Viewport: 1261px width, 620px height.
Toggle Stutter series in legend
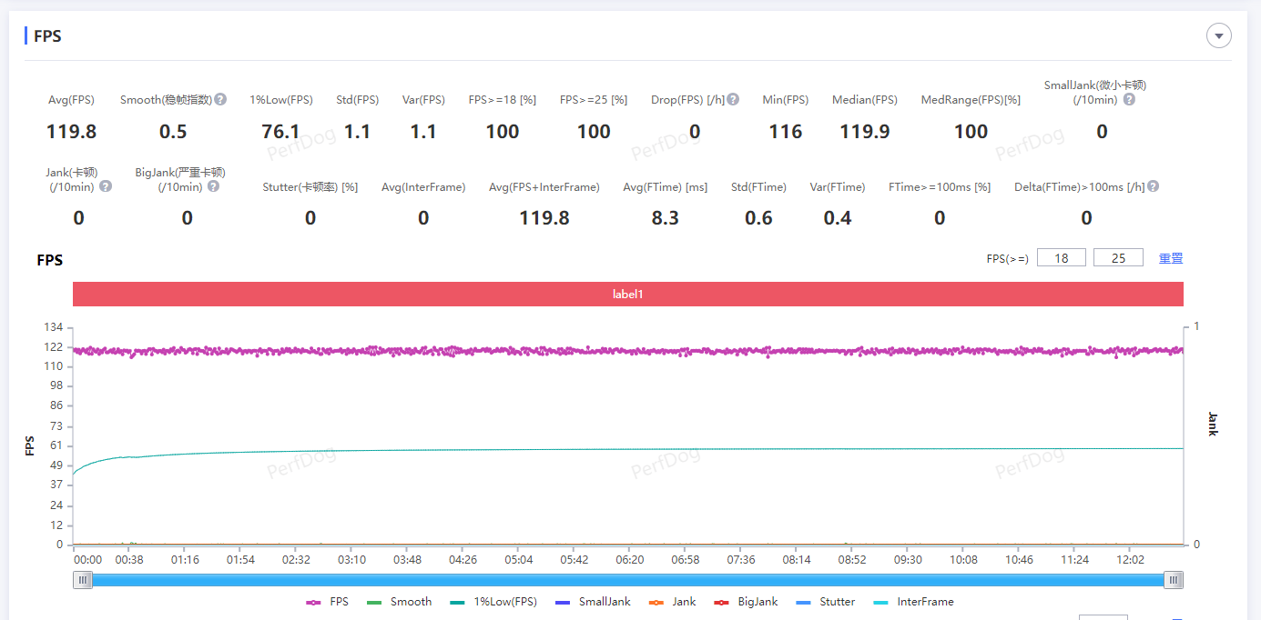click(x=826, y=602)
